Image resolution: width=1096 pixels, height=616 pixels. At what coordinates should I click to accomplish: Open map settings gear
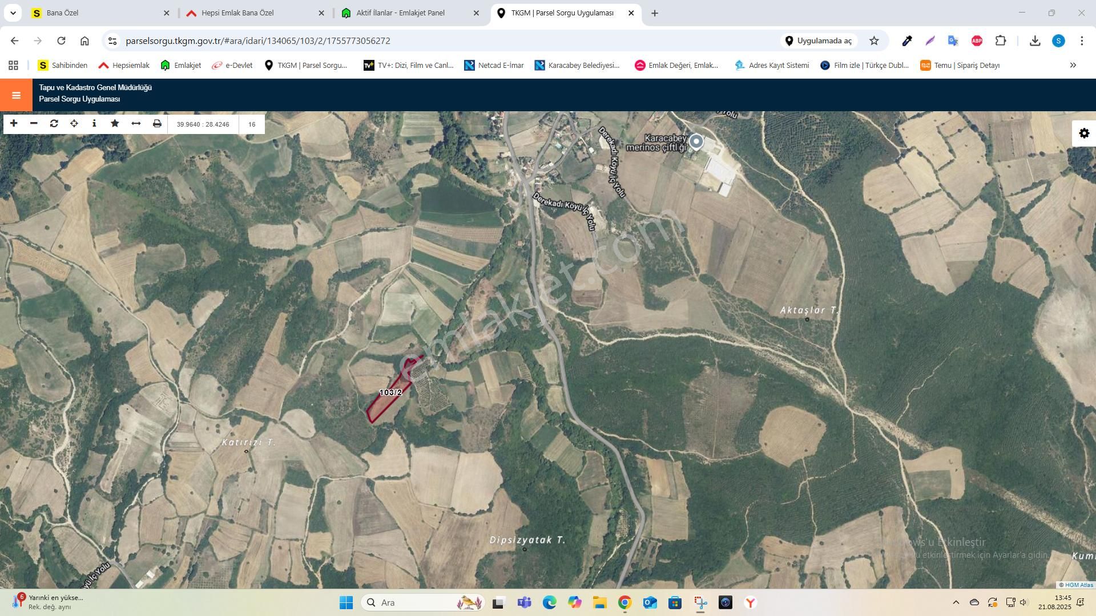coord(1084,133)
